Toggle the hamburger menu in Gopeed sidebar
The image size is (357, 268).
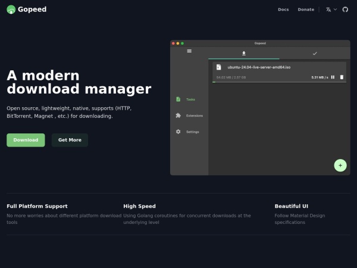189,51
